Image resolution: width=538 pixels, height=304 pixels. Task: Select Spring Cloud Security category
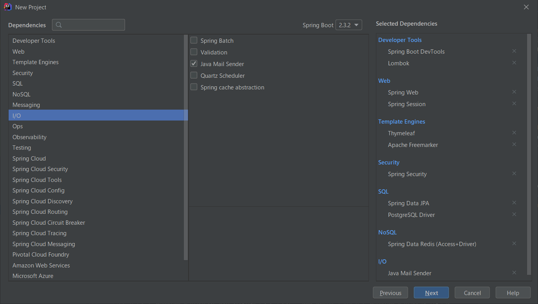[x=96, y=169]
